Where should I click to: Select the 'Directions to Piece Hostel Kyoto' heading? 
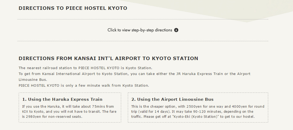[73, 8]
